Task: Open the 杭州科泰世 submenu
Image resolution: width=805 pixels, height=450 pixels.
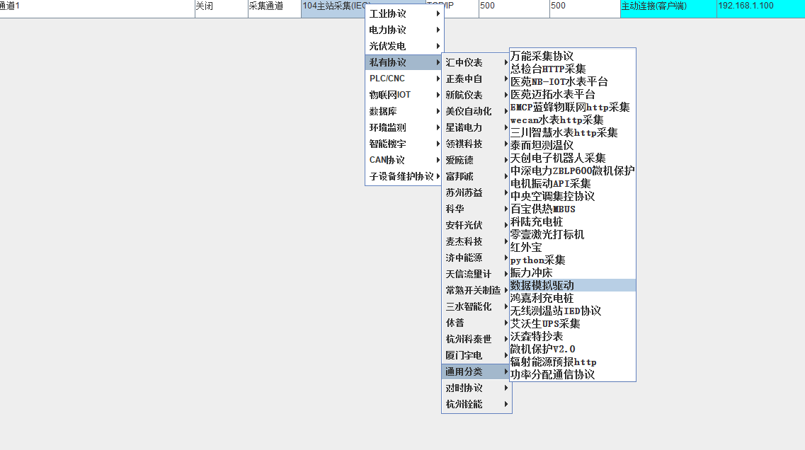Action: point(476,339)
